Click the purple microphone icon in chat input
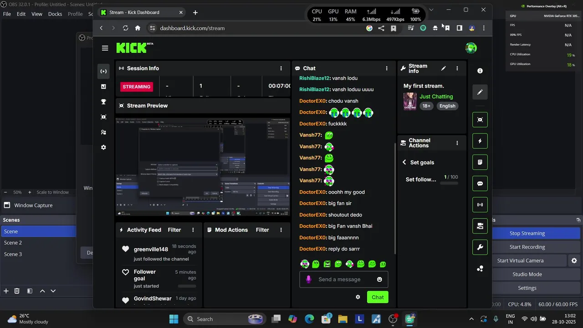Screen dimensions: 583x328 click(308, 279)
